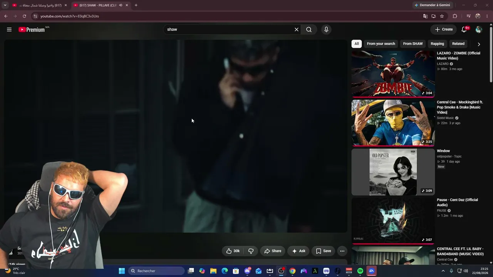
Task: Open the tab search dropdown
Action: pos(5,5)
